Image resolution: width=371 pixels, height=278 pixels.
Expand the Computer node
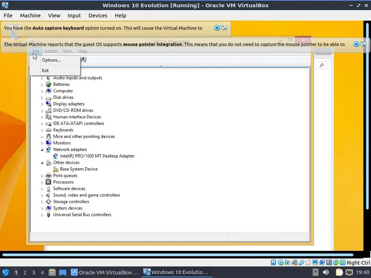tap(42, 91)
